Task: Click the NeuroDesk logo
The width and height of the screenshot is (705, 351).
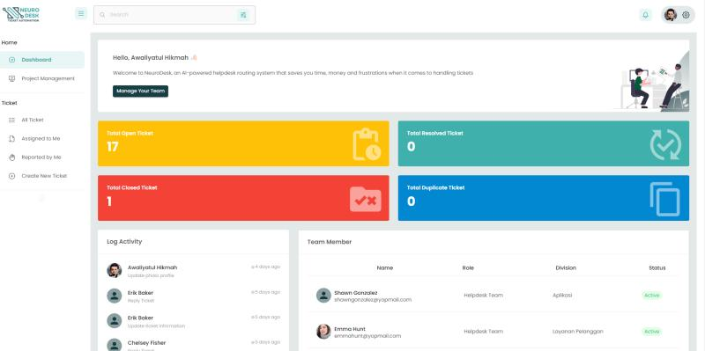Action: [x=20, y=14]
